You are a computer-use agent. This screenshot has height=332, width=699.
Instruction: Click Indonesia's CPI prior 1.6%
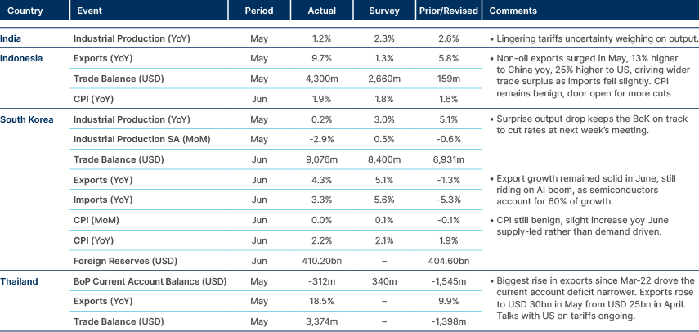point(449,100)
